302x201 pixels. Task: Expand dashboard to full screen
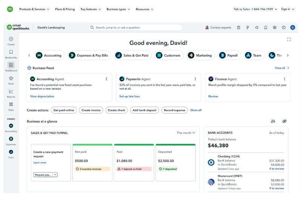tap(289, 40)
